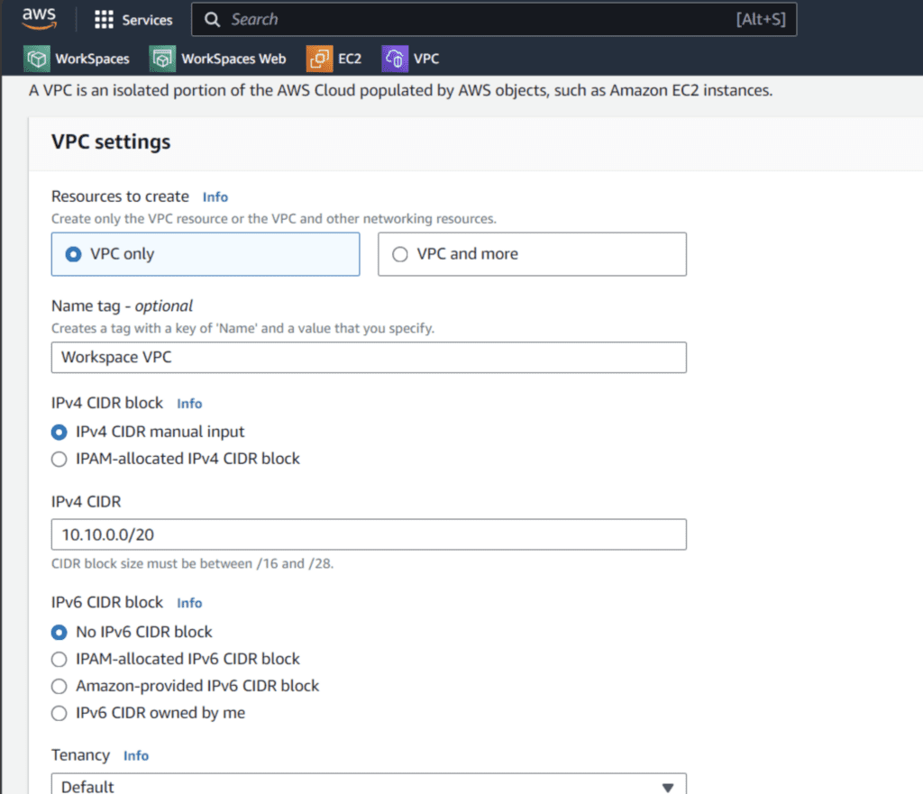Select IPv6 CIDR owned by me
The image size is (923, 794).
pyautogui.click(x=59, y=714)
